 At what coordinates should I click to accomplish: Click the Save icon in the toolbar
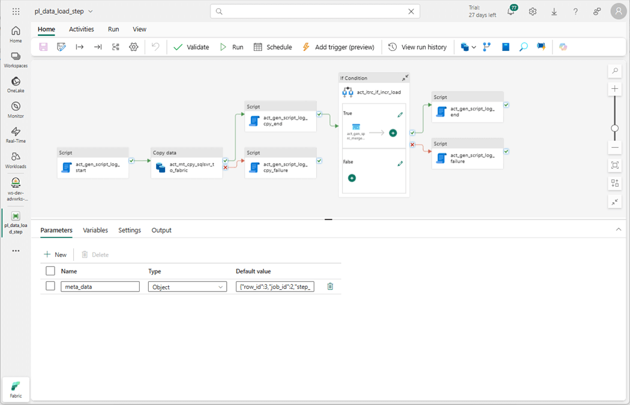[43, 47]
